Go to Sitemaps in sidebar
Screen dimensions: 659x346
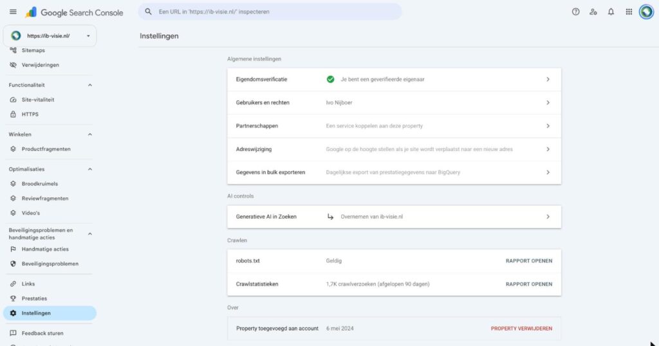[33, 50]
